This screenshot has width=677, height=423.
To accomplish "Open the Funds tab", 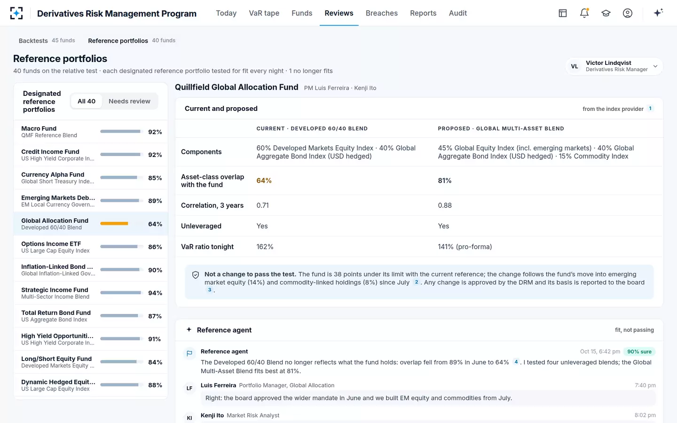I will tap(302, 13).
